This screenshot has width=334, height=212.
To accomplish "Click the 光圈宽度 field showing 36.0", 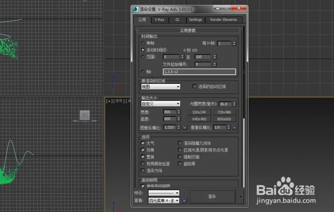I will 225,104.
